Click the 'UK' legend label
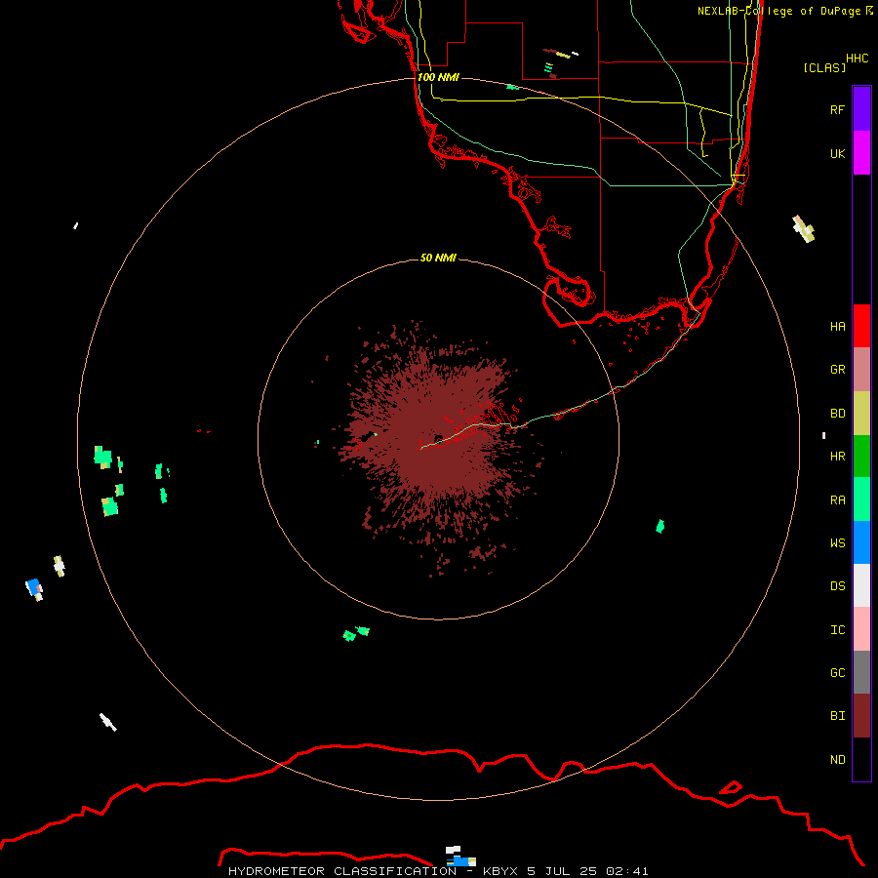The height and width of the screenshot is (878, 878). point(838,153)
